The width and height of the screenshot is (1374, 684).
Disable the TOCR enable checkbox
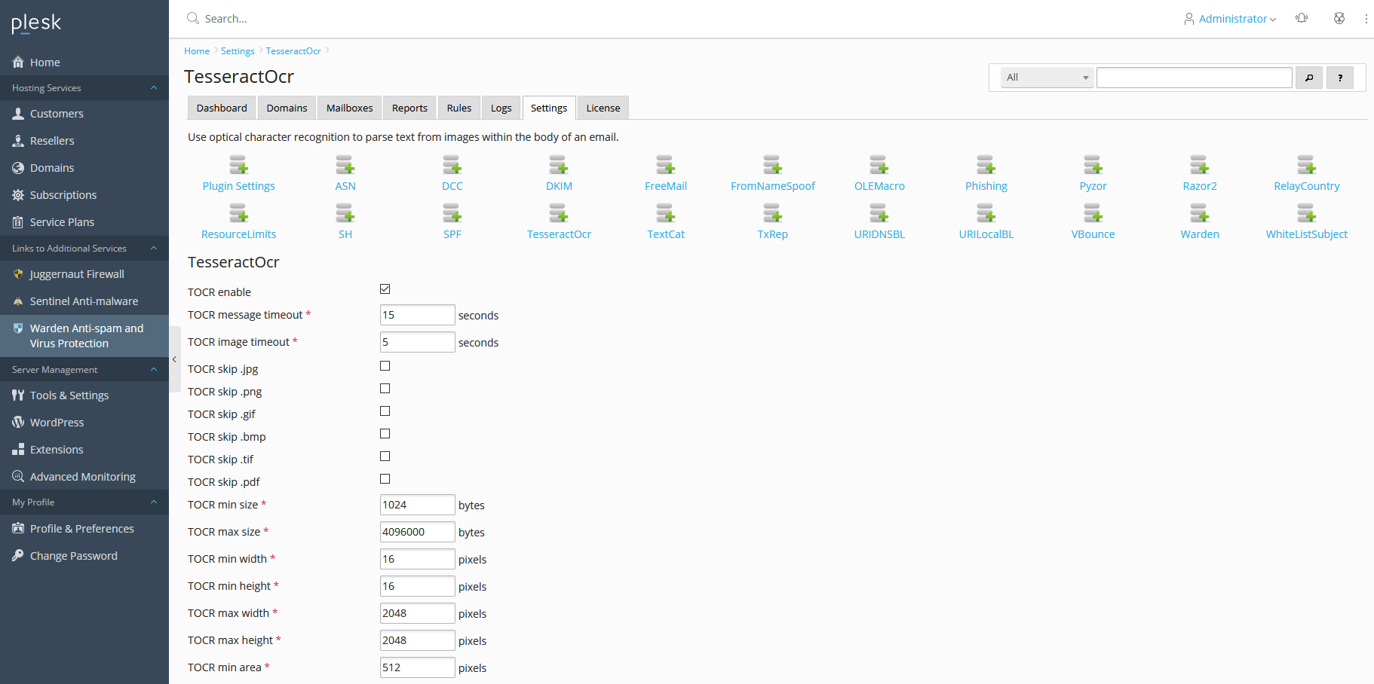pos(385,289)
